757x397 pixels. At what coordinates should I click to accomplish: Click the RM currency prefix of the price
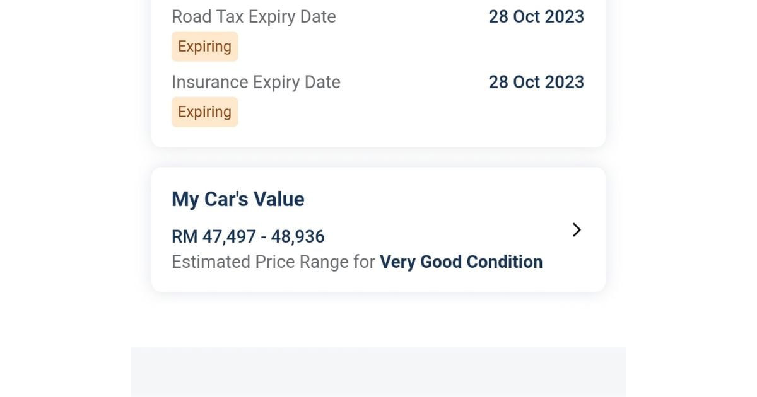pos(184,237)
